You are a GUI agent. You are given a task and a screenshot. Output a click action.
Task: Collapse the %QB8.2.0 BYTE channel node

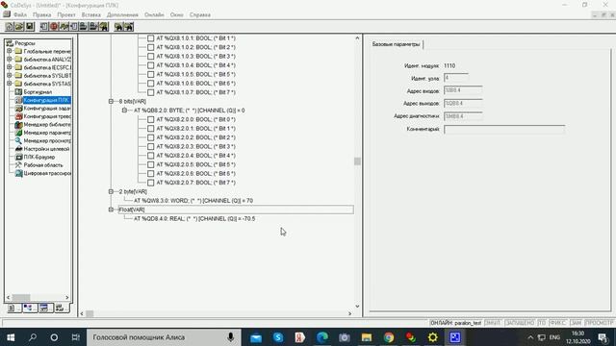124,111
